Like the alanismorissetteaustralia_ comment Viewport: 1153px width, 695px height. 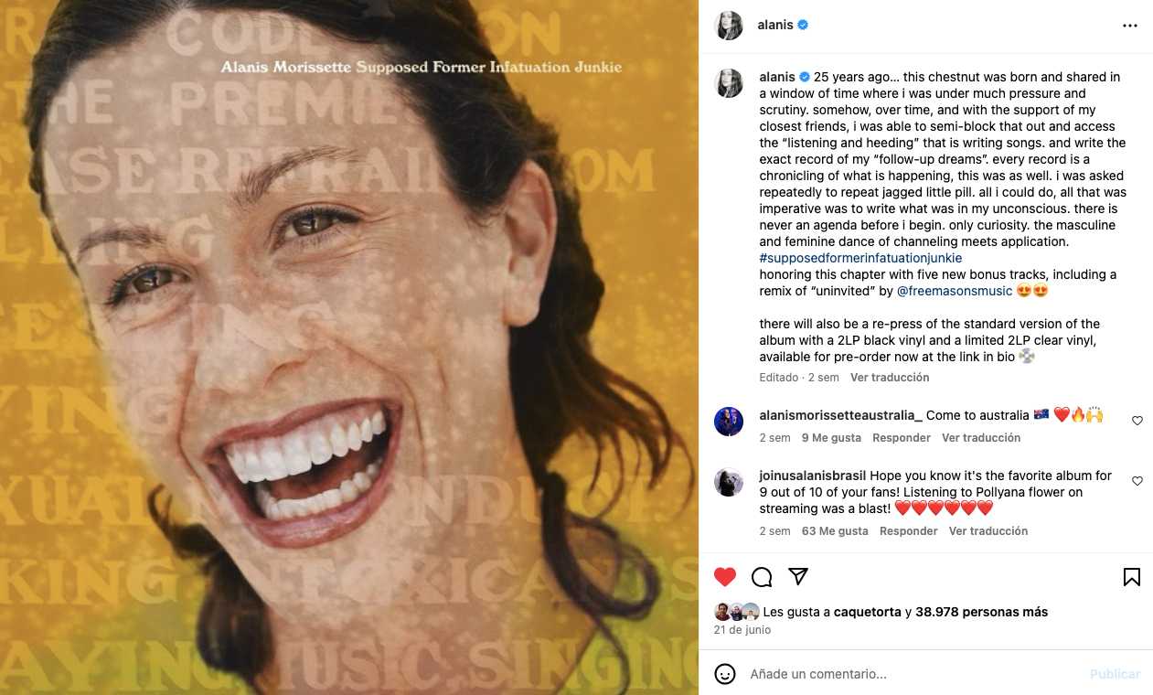click(x=1137, y=421)
